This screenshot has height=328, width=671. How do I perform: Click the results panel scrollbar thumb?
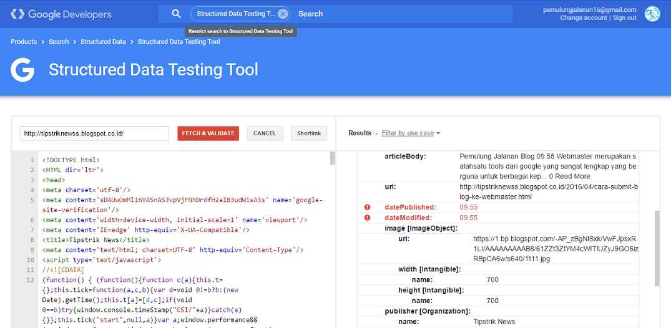pos(656,246)
